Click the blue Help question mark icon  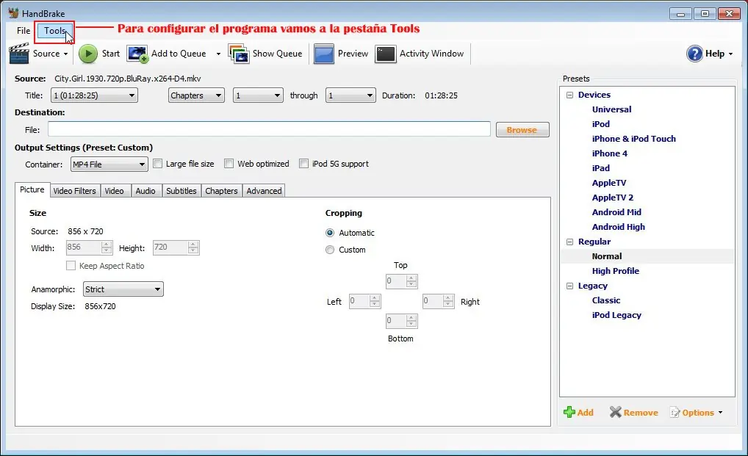click(694, 54)
